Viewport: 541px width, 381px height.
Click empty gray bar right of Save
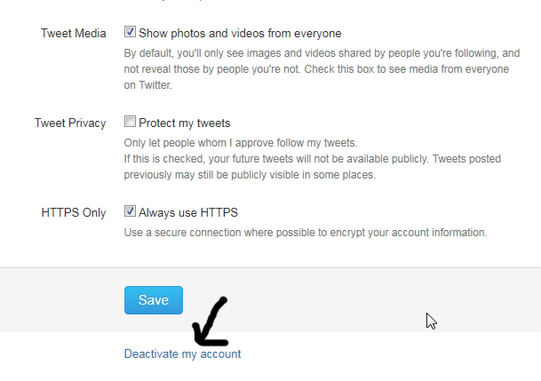tap(338, 300)
